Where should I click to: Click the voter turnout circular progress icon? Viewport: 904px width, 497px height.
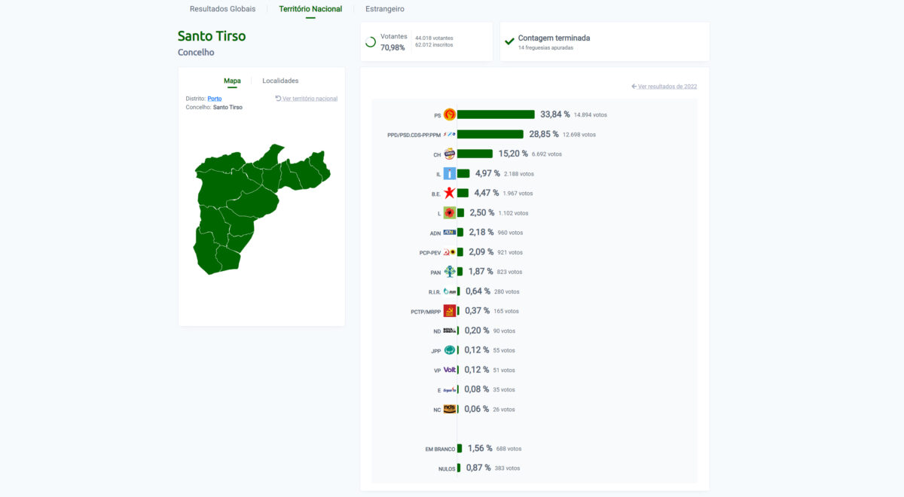tap(370, 42)
